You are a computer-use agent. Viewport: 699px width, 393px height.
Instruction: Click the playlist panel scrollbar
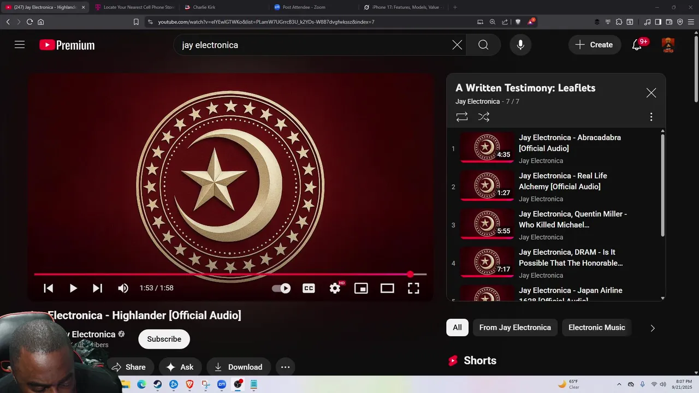pos(663,186)
